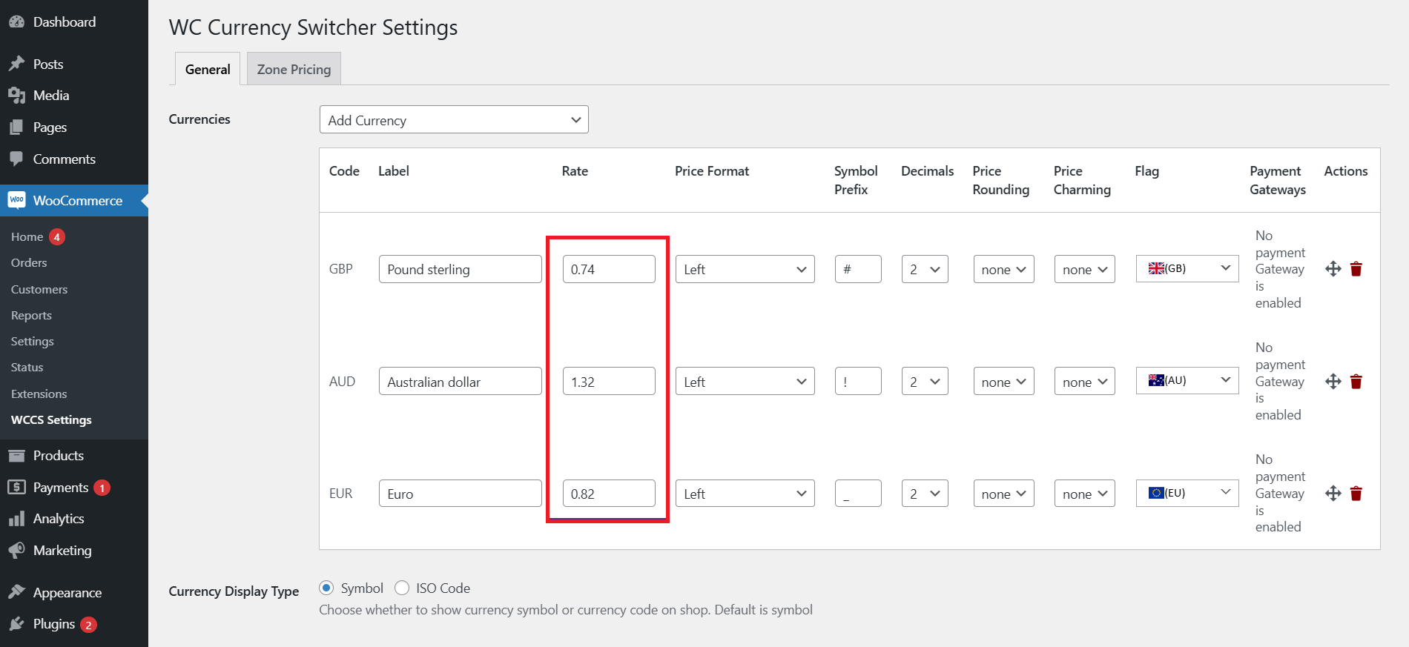1409x647 pixels.
Task: Click the Dashboard gauge icon
Action: 16,22
